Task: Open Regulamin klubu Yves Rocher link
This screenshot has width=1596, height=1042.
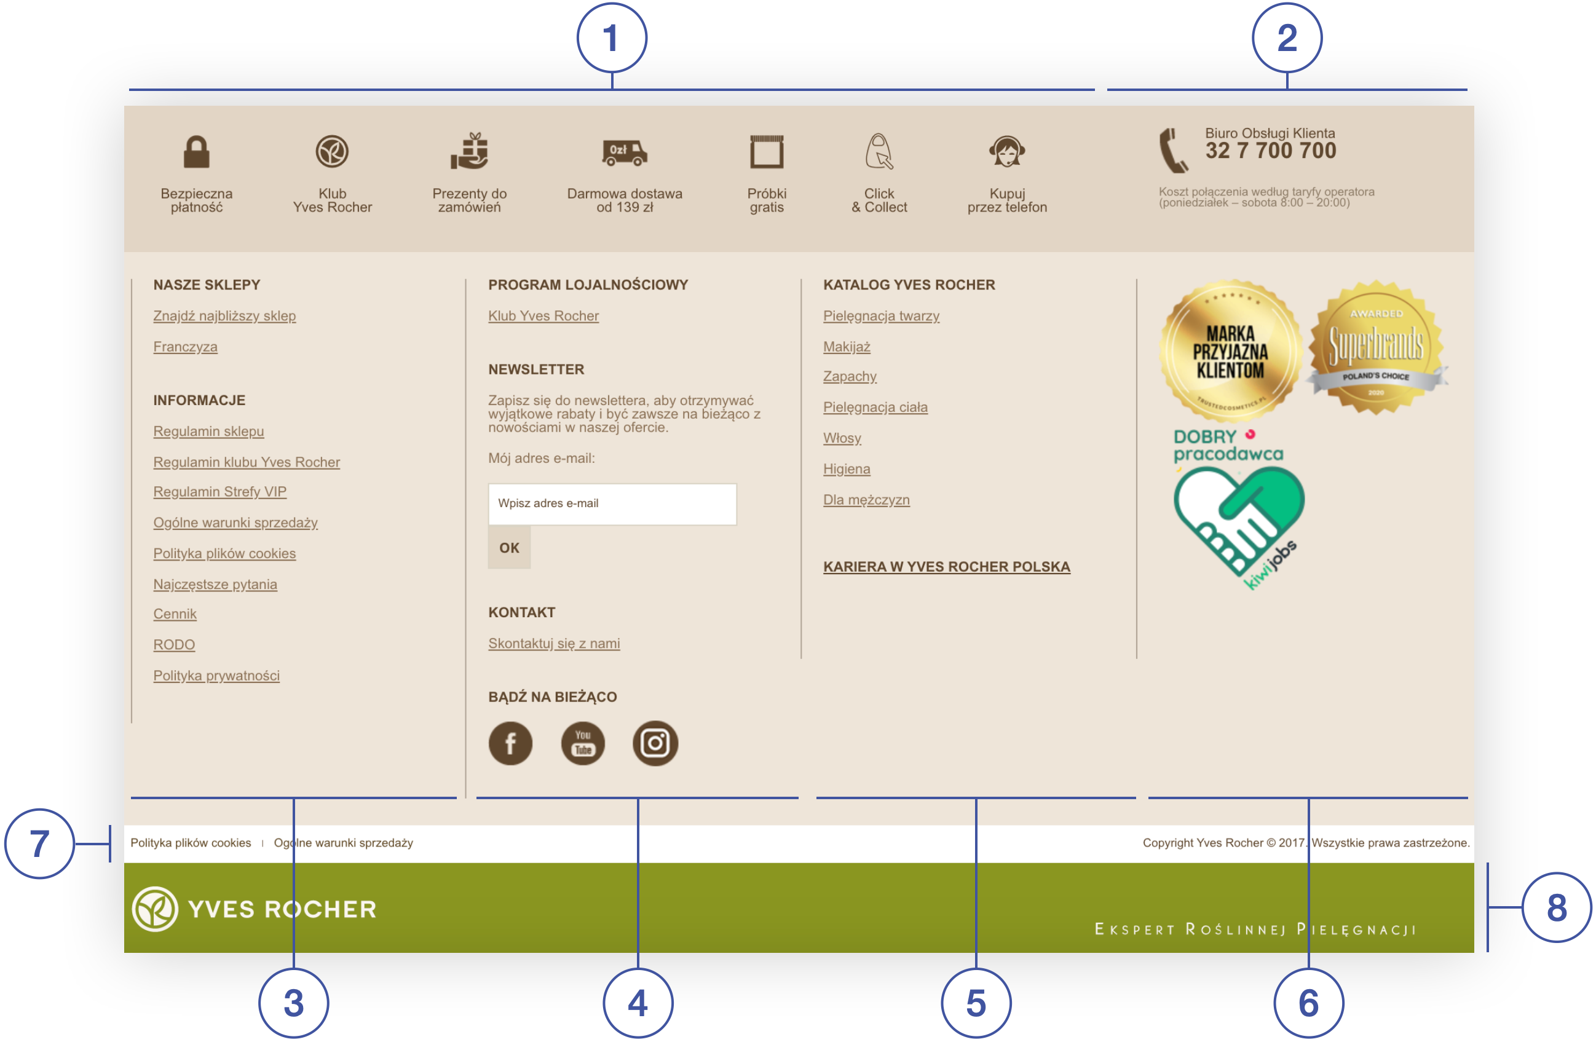Action: 246,462
